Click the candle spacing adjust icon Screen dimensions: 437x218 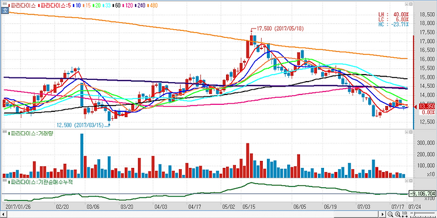(405, 214)
